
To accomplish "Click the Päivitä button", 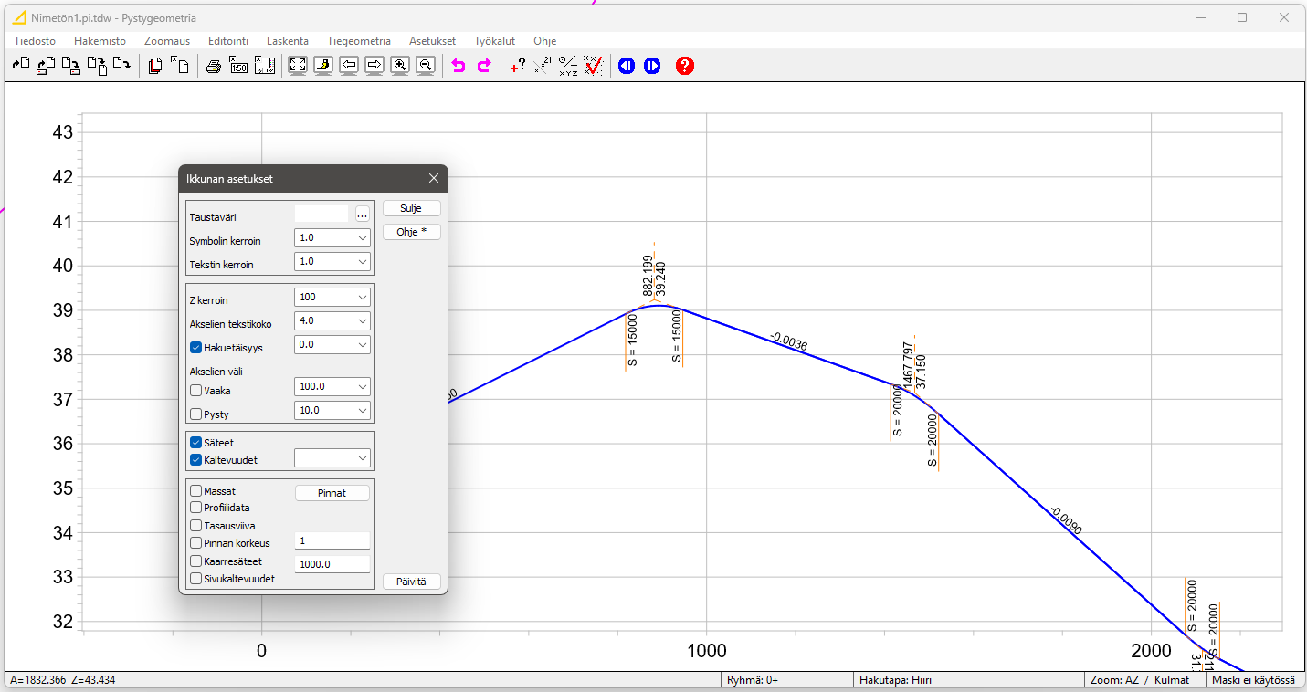I will coord(411,582).
